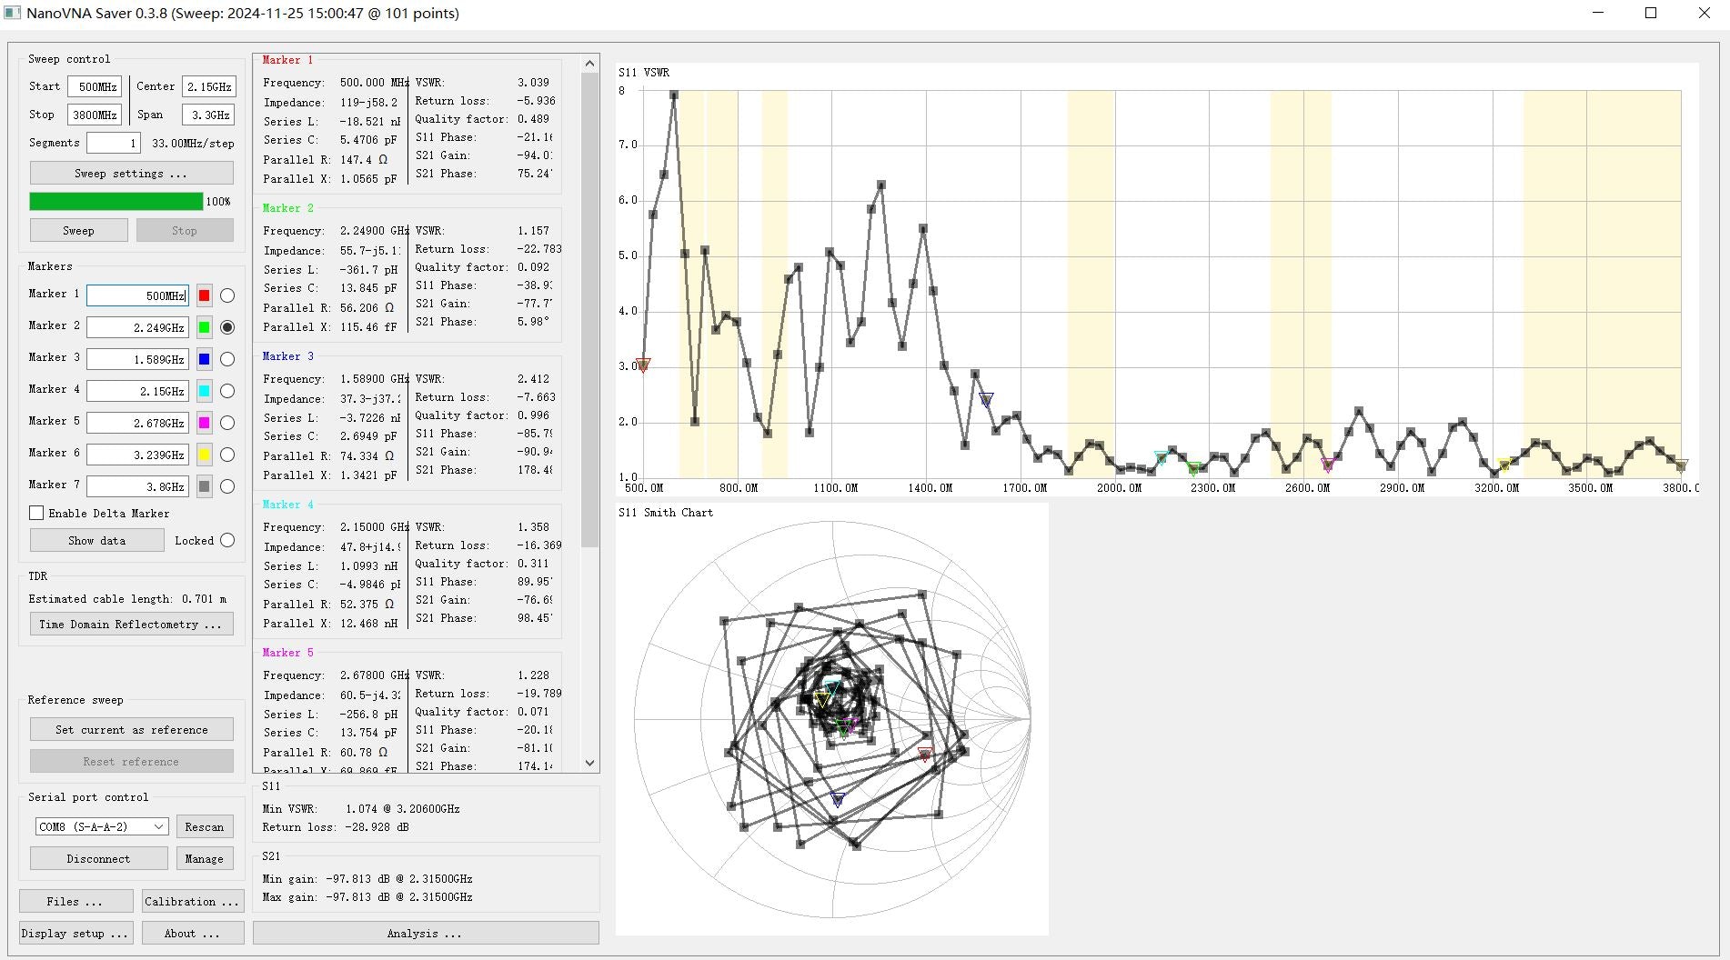This screenshot has width=1730, height=960.
Task: Click the S11 VSWR chart title
Action: click(x=644, y=73)
